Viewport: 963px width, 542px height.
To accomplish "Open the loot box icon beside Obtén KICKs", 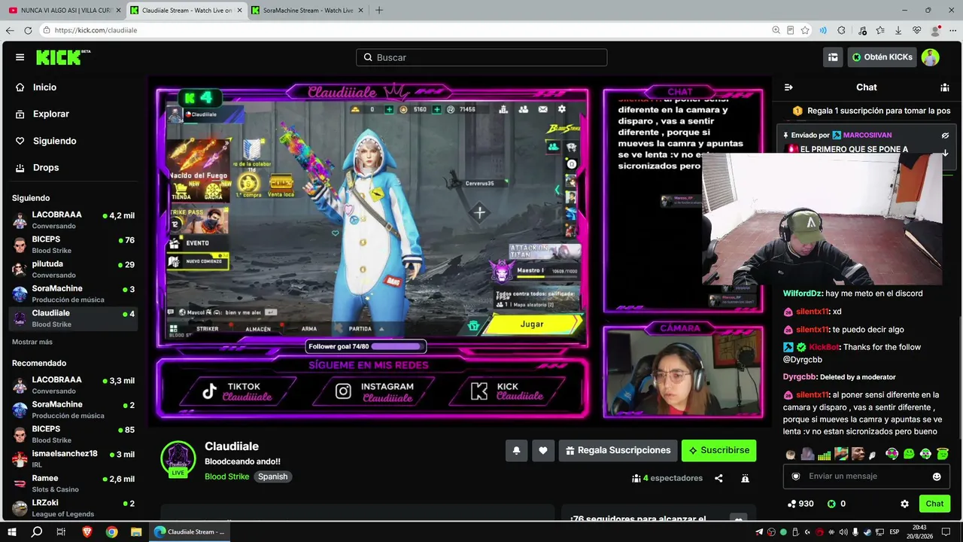I will [x=833, y=57].
